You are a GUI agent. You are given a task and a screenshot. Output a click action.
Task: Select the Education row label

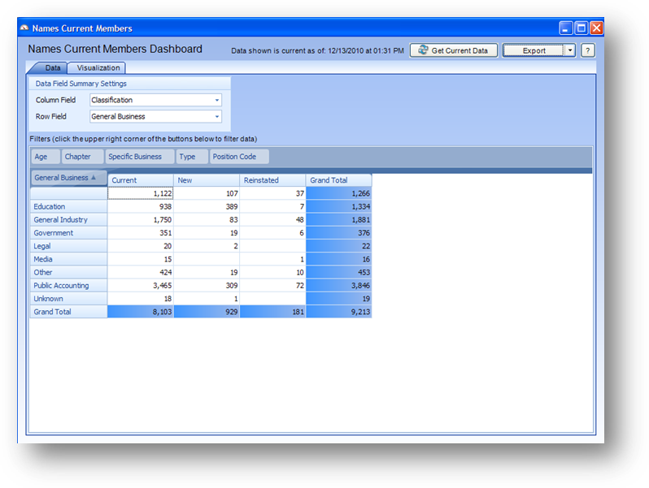[x=68, y=206]
